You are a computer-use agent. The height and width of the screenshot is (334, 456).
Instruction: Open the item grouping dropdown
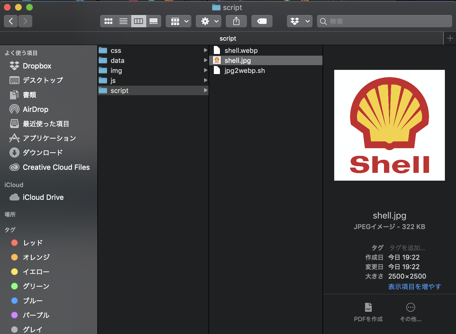pyautogui.click(x=178, y=21)
